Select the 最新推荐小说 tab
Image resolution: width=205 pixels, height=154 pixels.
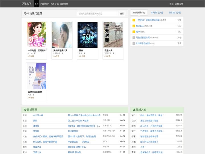tap(139, 13)
